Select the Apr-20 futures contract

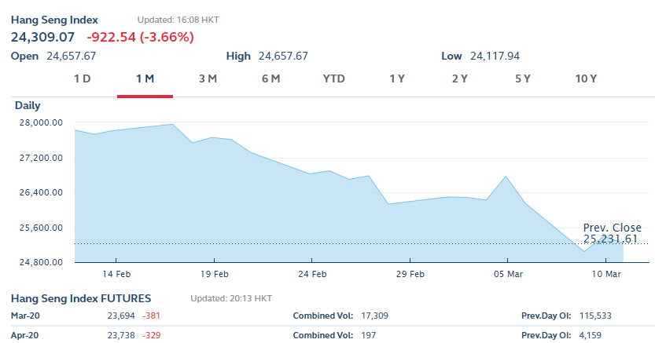tap(24, 334)
